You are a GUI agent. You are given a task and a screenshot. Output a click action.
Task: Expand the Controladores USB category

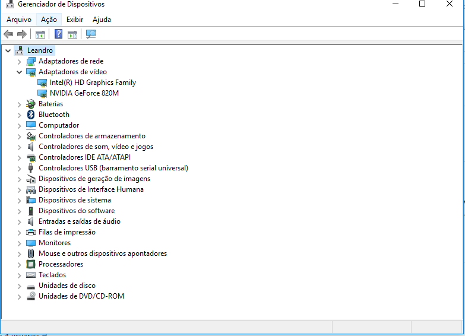(x=19, y=168)
